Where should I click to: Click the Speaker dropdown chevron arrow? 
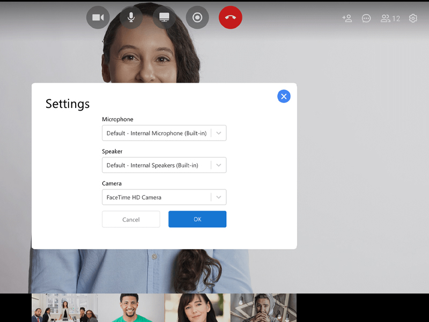(x=219, y=165)
